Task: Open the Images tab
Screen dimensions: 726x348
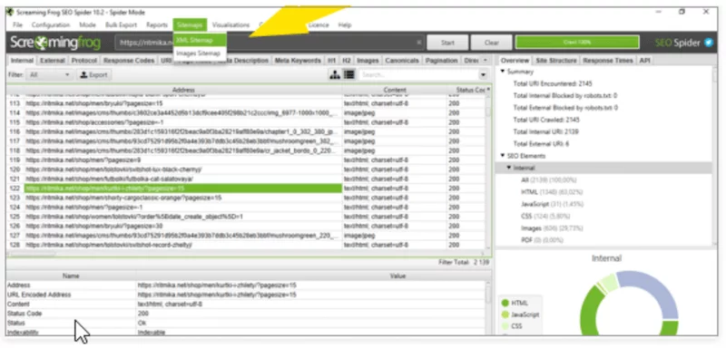Action: tap(368, 61)
